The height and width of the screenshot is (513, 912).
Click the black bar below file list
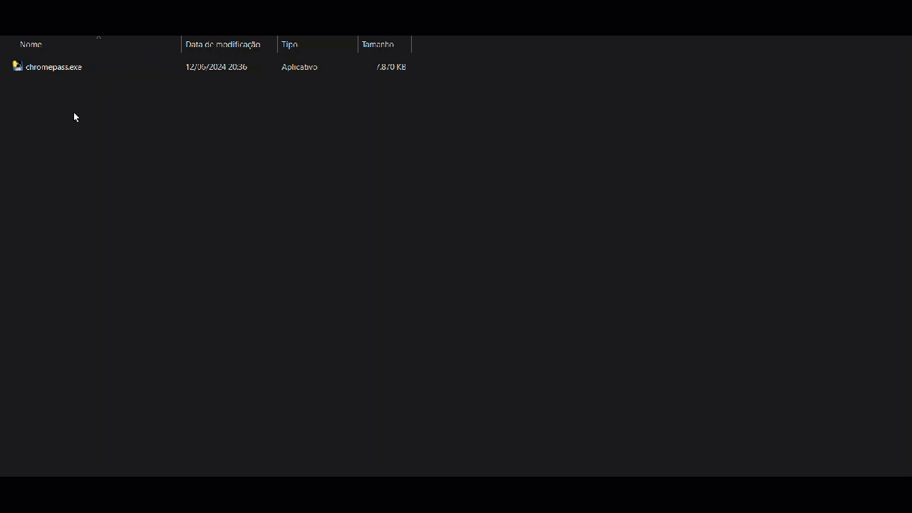(456, 494)
